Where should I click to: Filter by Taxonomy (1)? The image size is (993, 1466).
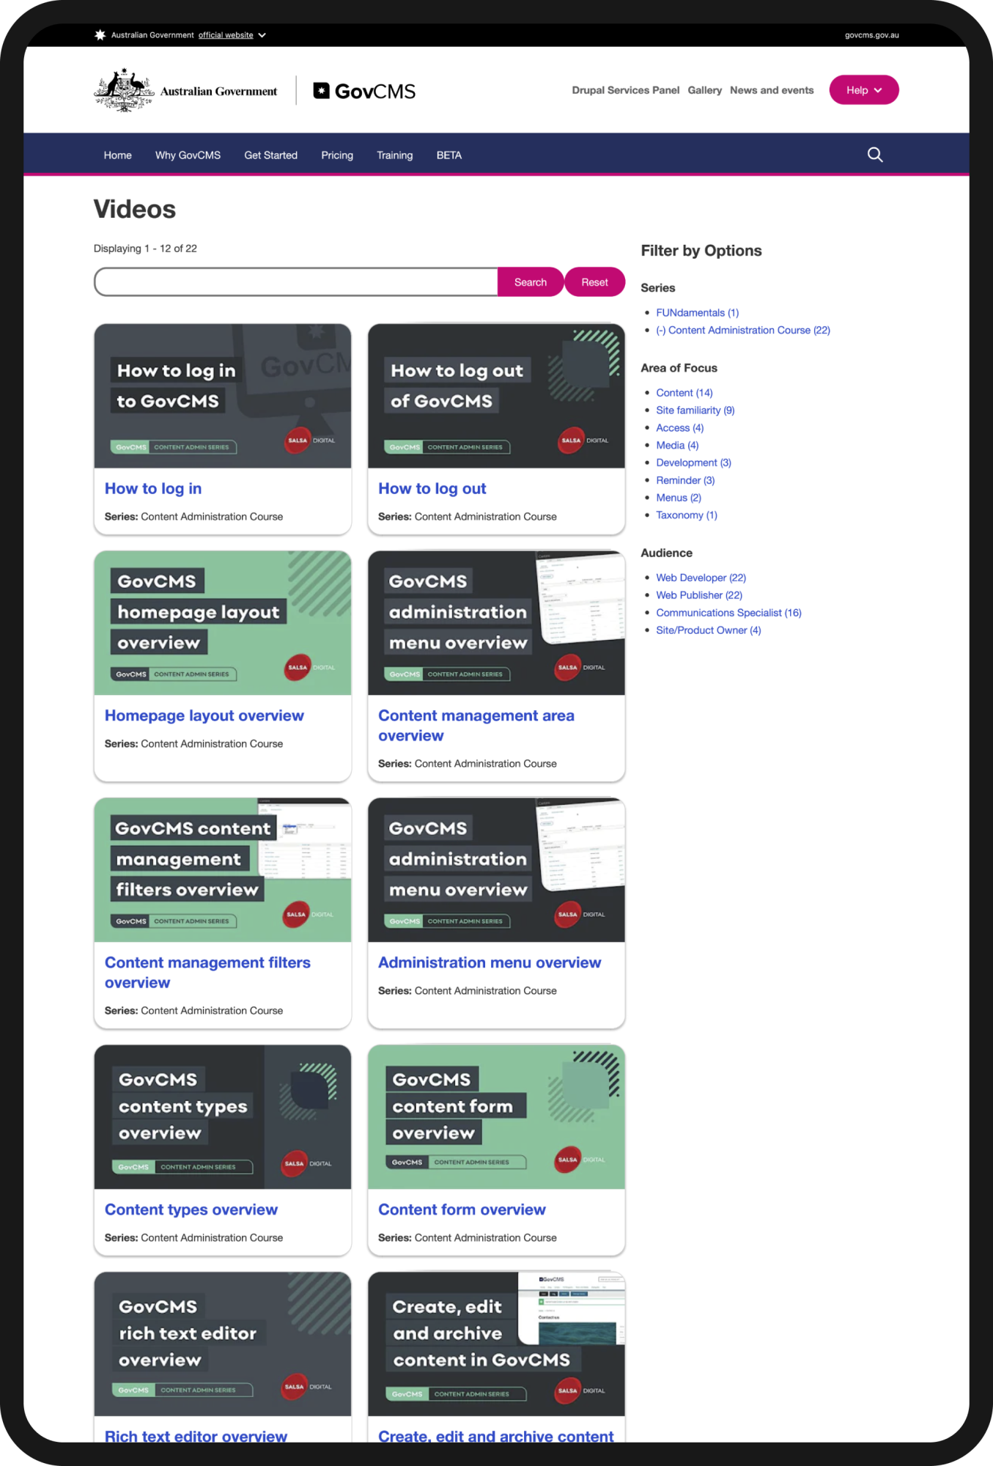coord(687,515)
